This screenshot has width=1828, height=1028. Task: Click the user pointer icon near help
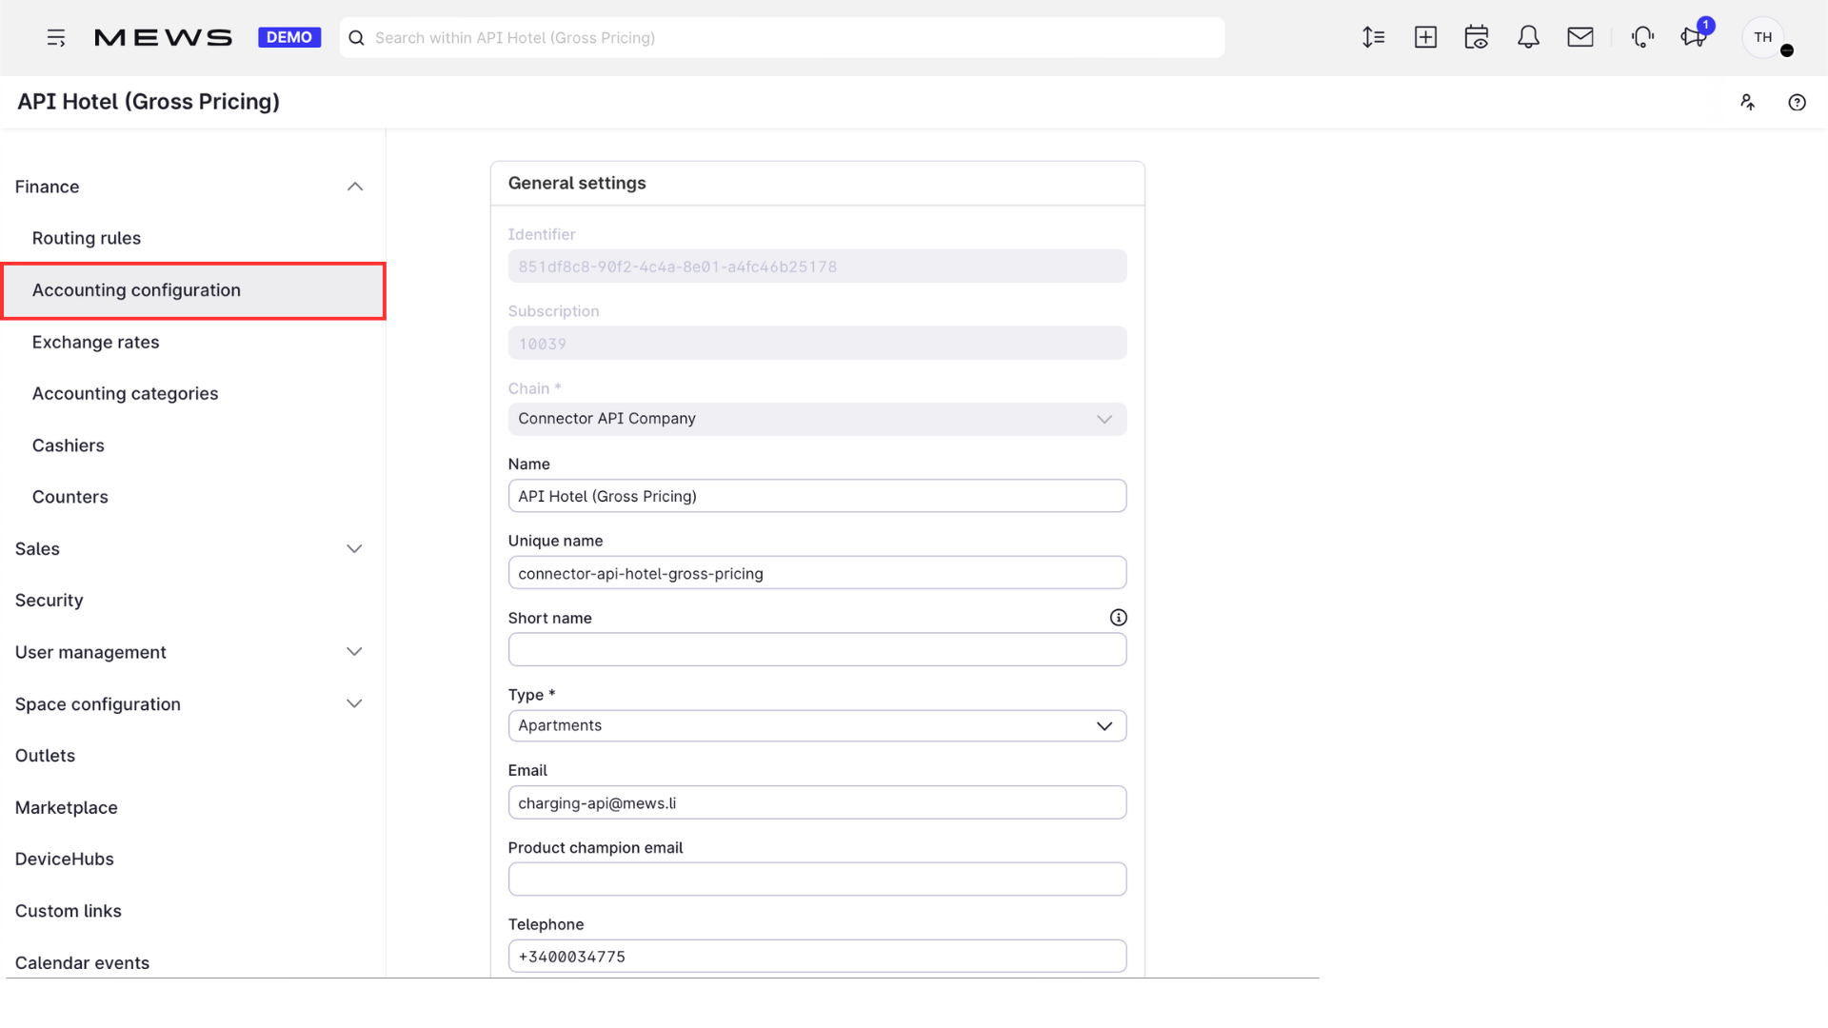[1747, 102]
